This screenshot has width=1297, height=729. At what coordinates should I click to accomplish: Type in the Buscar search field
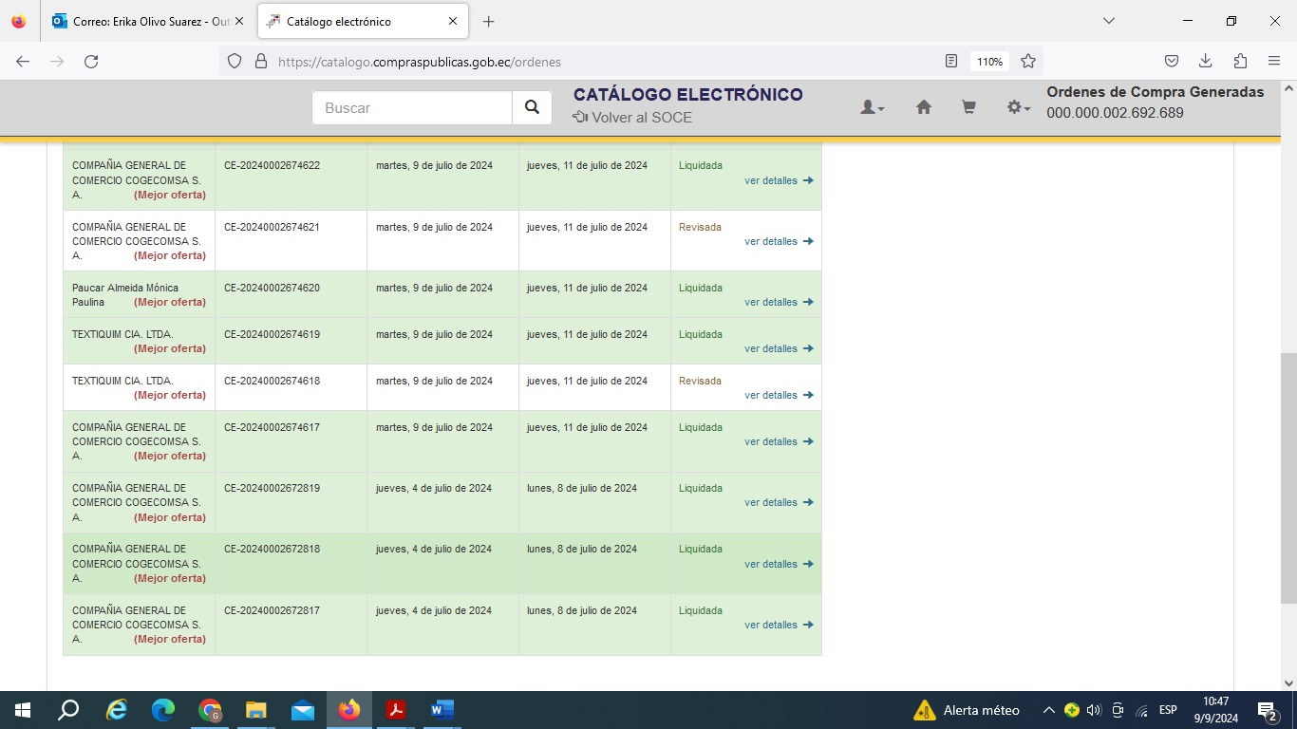pos(412,108)
